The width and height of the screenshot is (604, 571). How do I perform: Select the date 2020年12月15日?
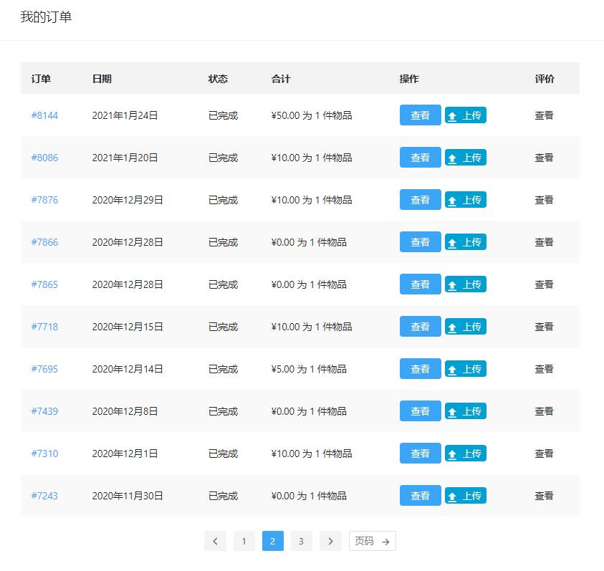[x=128, y=327]
